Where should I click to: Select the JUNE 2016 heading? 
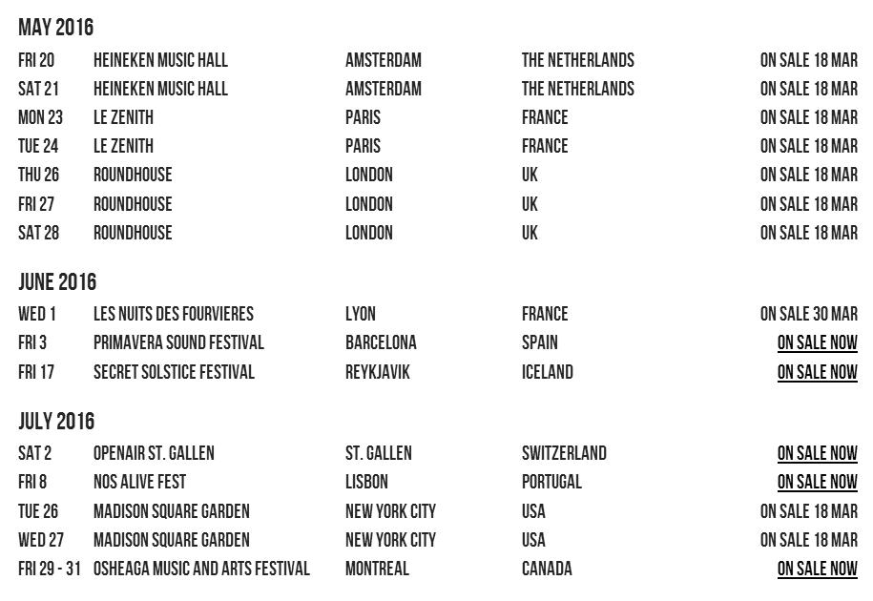[57, 282]
